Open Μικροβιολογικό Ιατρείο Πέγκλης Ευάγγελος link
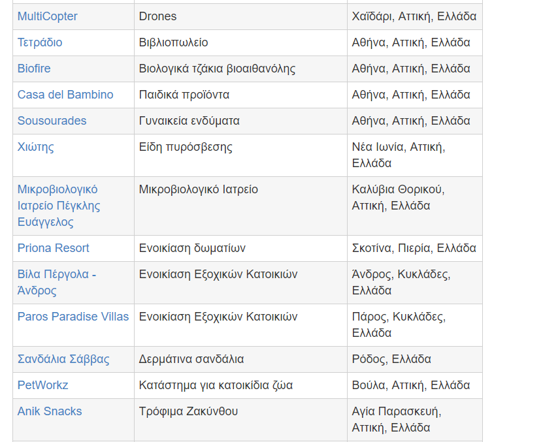 [58, 206]
